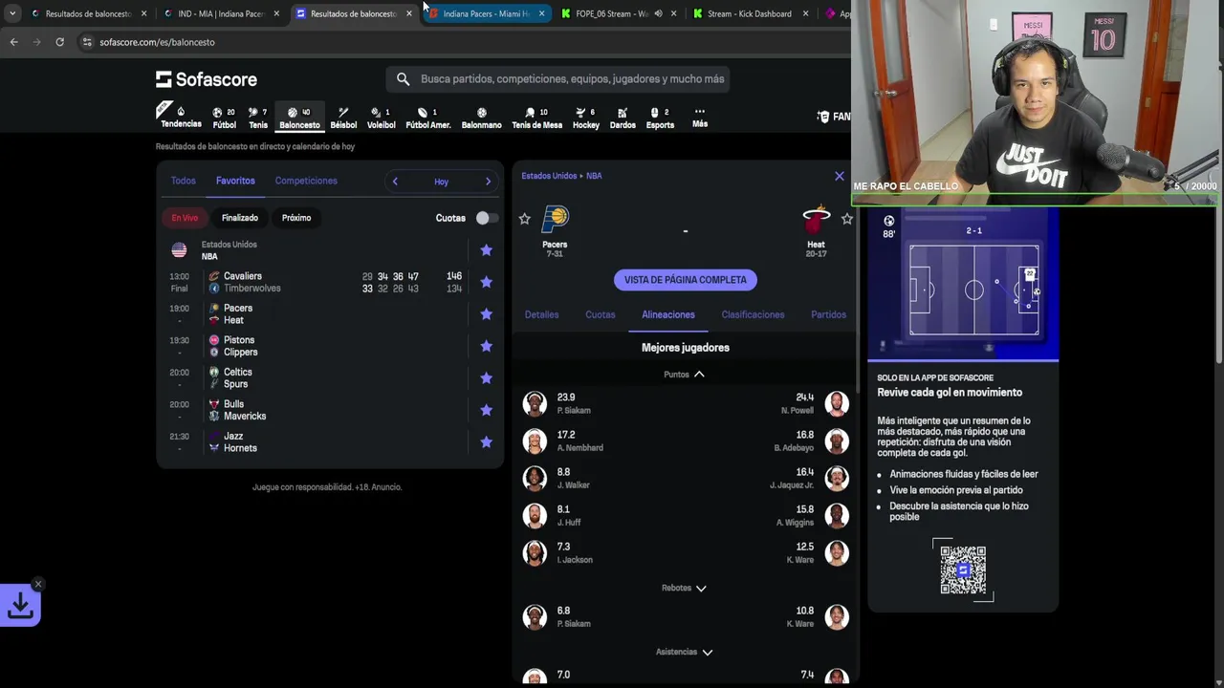The height and width of the screenshot is (688, 1224).
Task: Enable the Cuotas switch
Action: [x=487, y=218]
